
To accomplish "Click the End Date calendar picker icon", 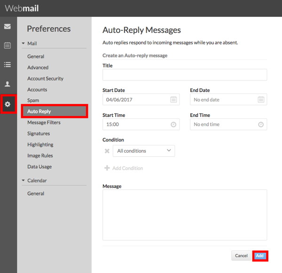I will (261, 100).
